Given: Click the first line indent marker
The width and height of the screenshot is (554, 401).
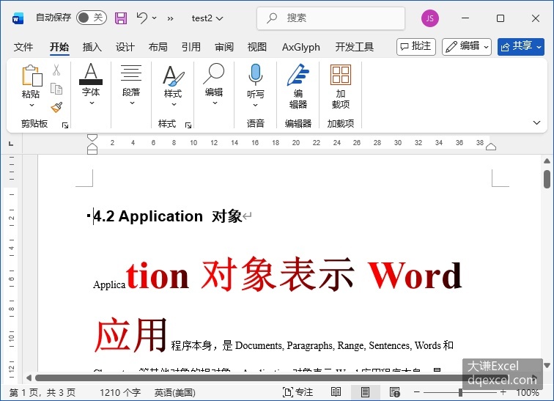Looking at the screenshot, I should point(92,138).
